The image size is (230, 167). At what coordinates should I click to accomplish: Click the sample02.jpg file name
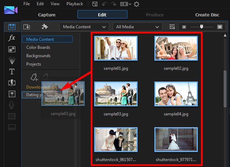(176, 68)
